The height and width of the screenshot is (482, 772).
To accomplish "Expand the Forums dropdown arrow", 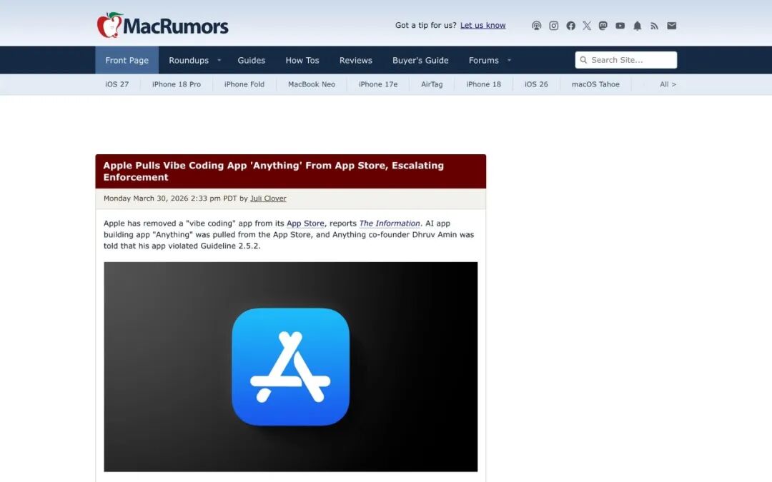I will tap(509, 60).
